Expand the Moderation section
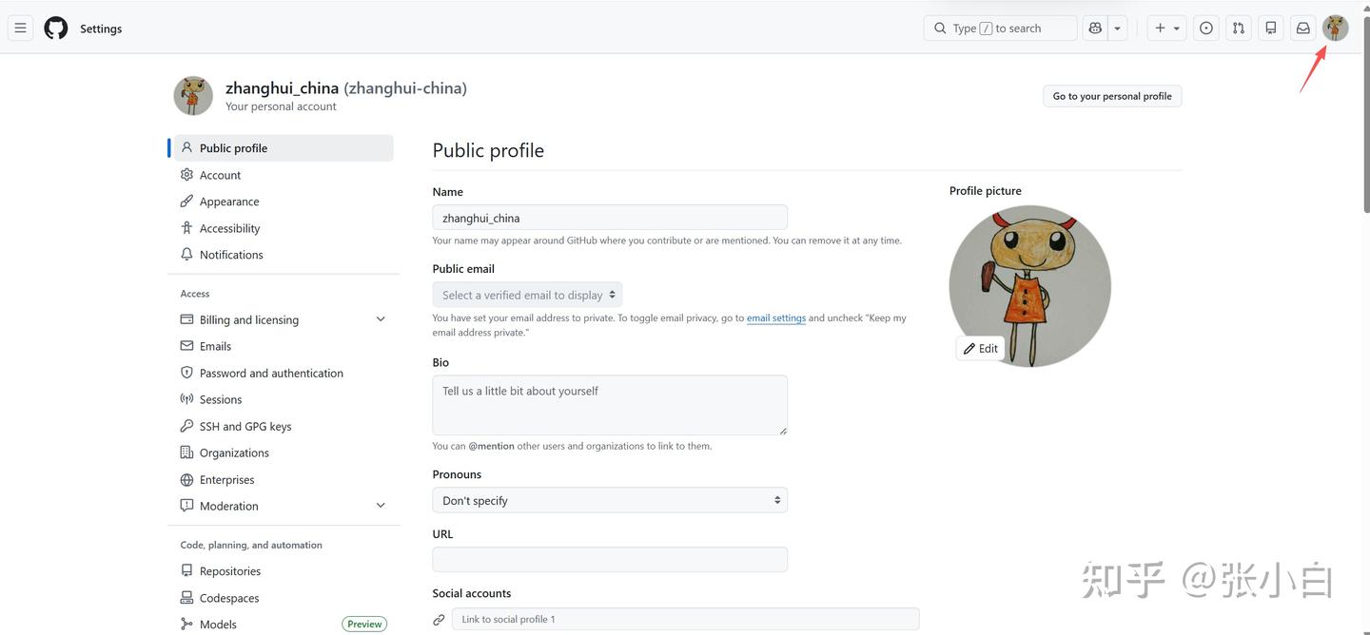Image resolution: width=1370 pixels, height=635 pixels. coord(381,506)
